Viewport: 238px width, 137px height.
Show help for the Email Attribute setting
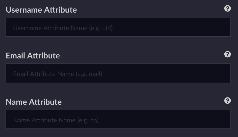pyautogui.click(x=227, y=54)
